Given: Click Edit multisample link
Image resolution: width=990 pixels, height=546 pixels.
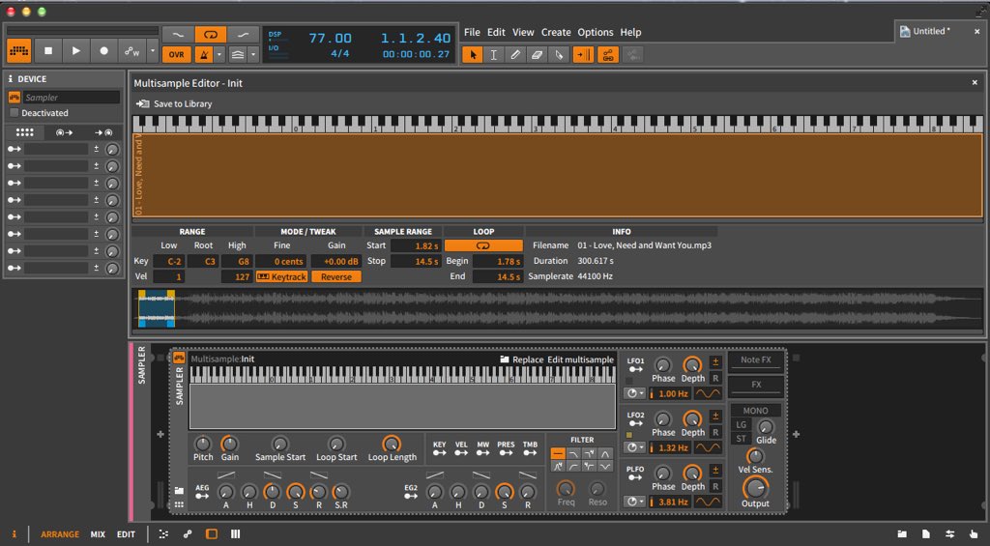Looking at the screenshot, I should coord(580,359).
